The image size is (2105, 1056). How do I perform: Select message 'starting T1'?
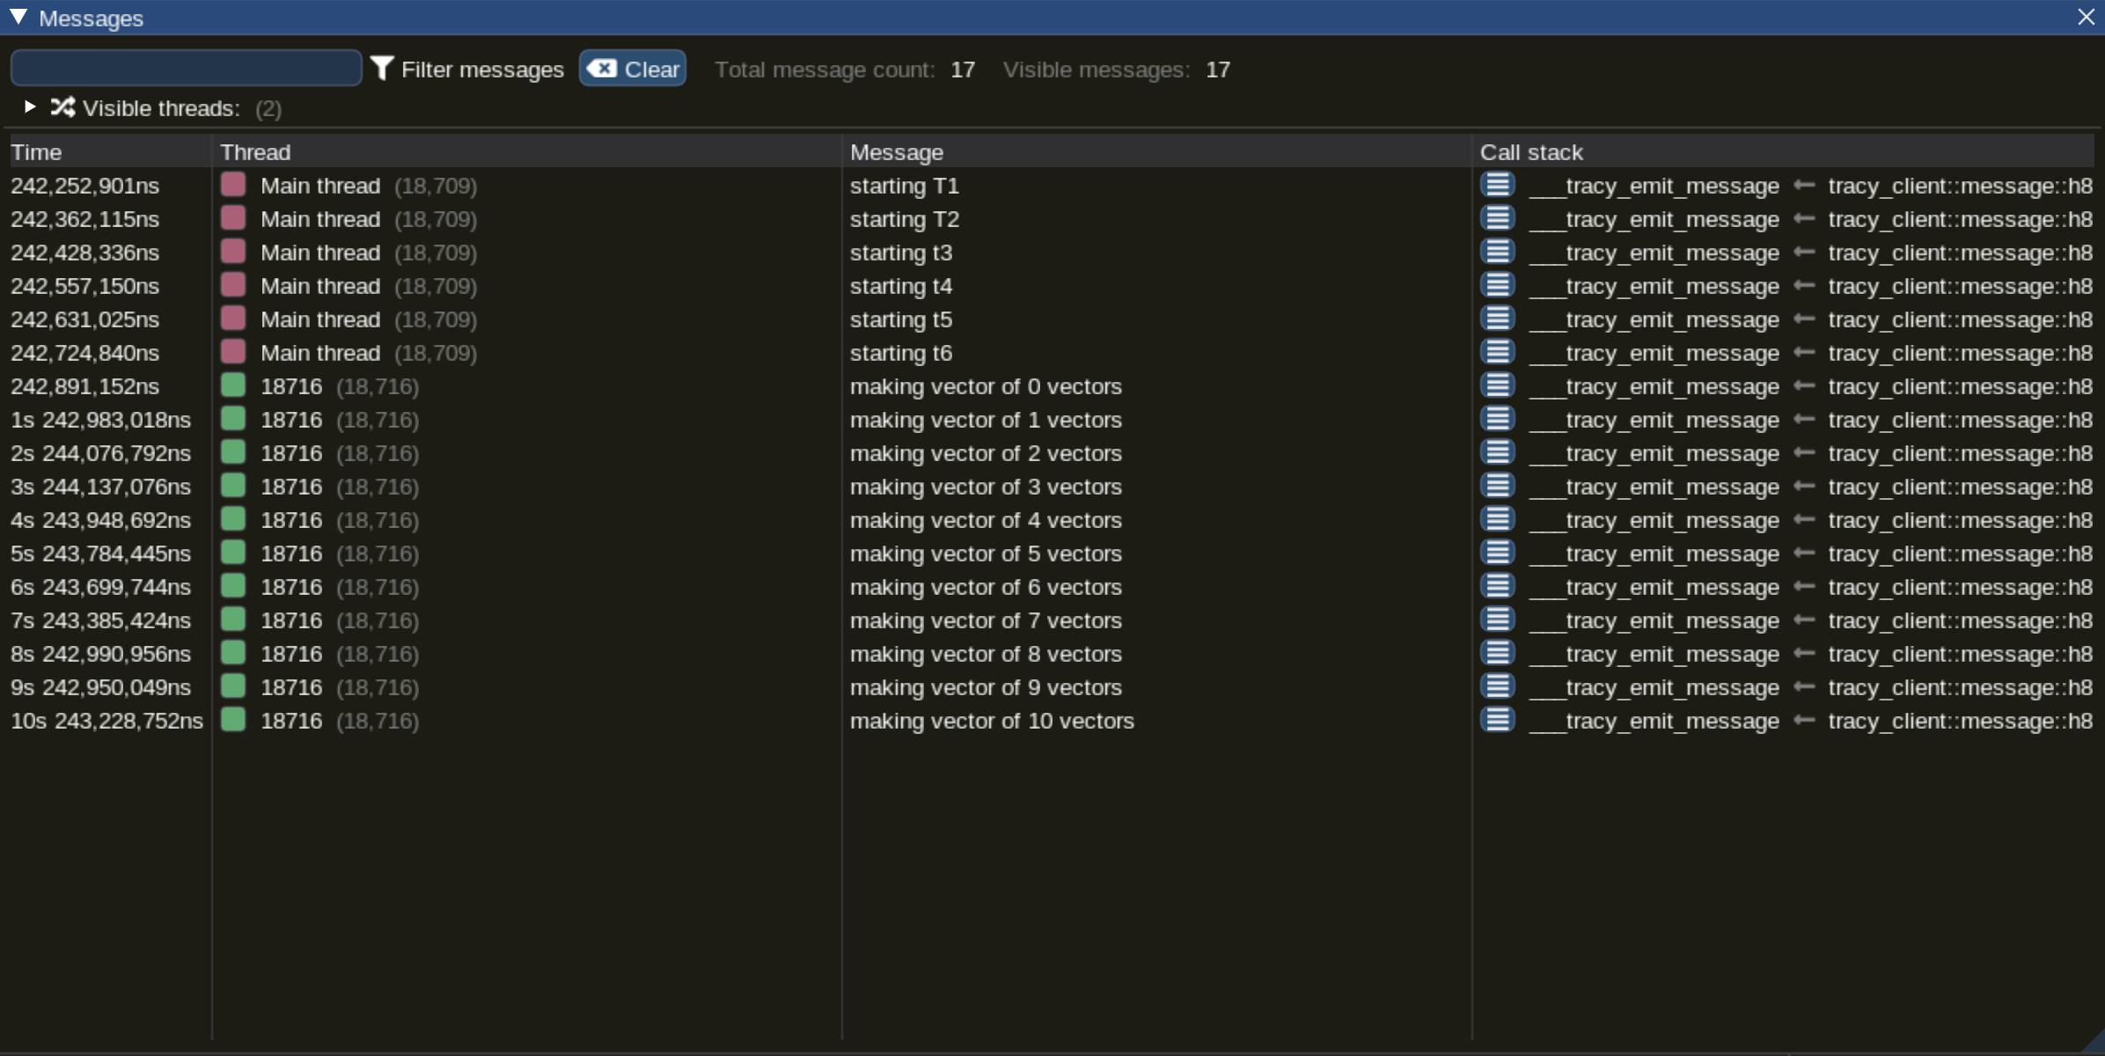tap(905, 186)
